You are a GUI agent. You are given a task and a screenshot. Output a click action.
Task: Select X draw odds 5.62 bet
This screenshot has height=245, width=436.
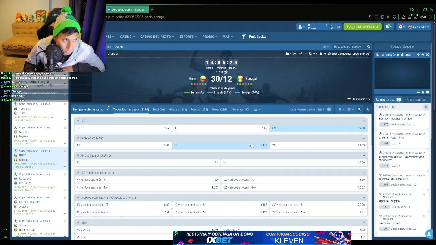(221, 128)
